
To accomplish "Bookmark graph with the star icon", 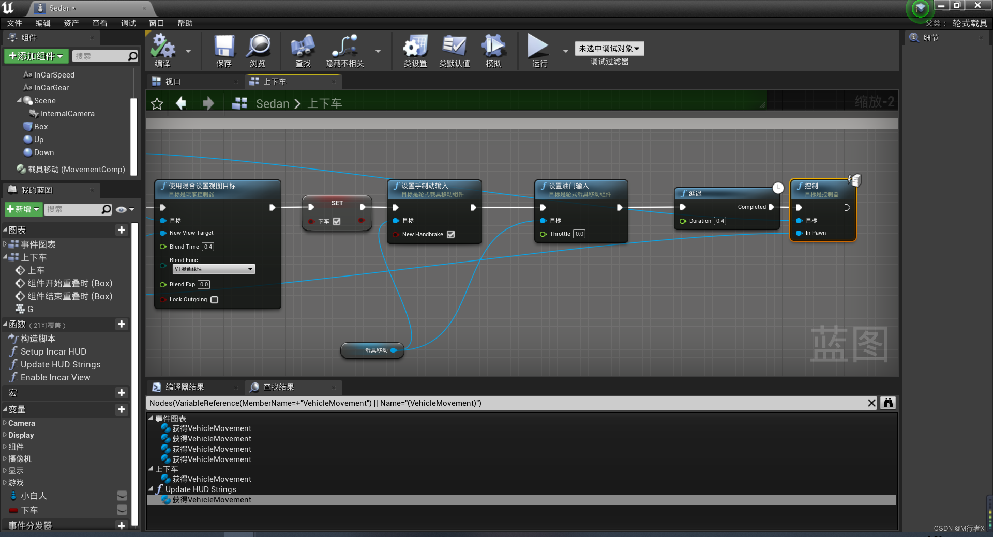I will pos(157,104).
